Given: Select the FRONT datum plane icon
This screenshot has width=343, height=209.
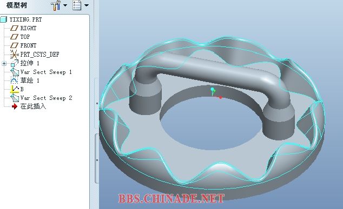Looking at the screenshot, I should point(15,45).
